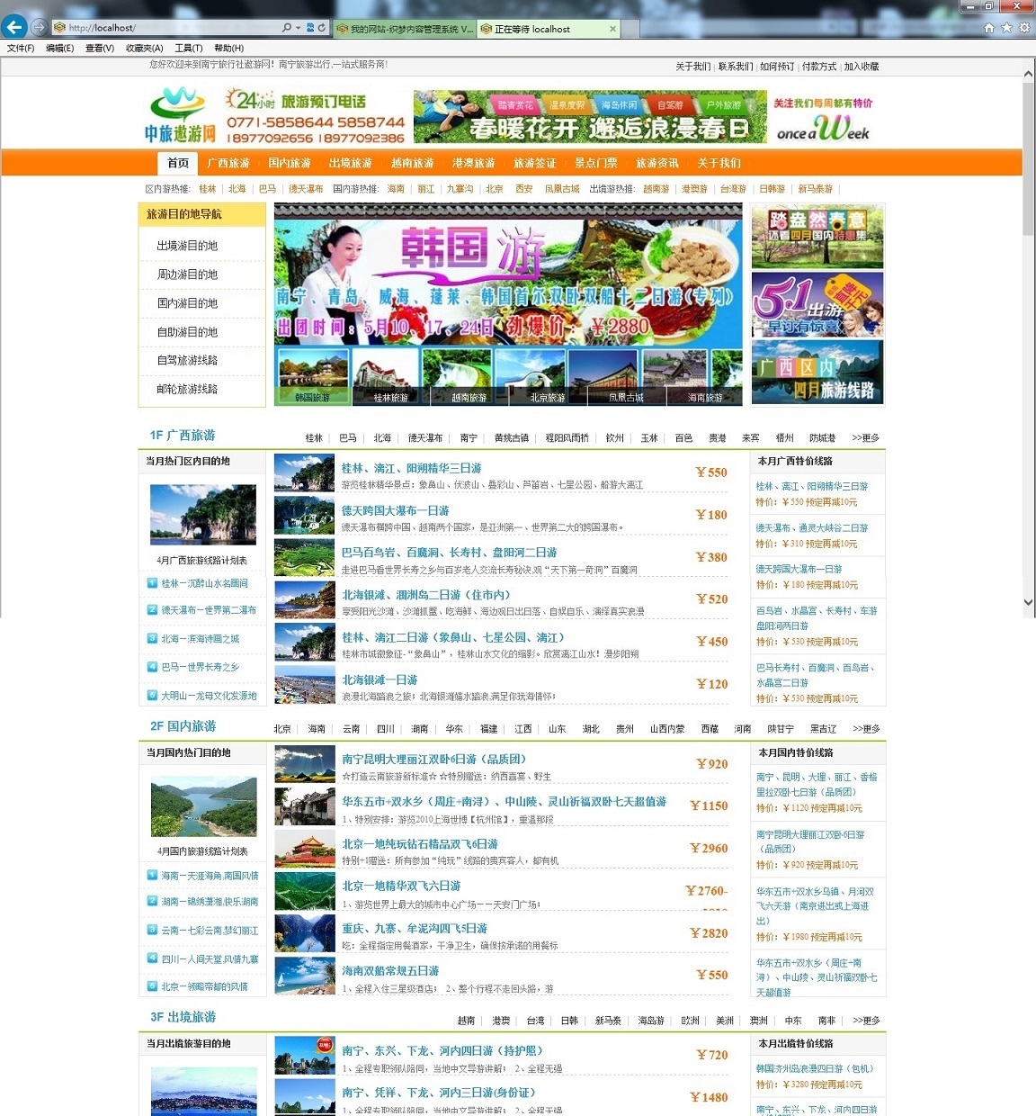Click the 关于我们 link in the top bar
Screen dimensions: 1036x1116
click(x=693, y=67)
